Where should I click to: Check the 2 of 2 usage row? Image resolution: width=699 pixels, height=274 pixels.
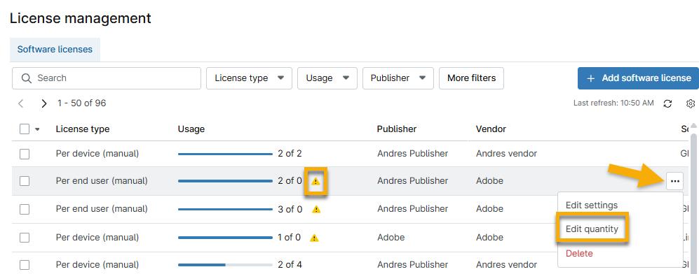(x=25, y=154)
